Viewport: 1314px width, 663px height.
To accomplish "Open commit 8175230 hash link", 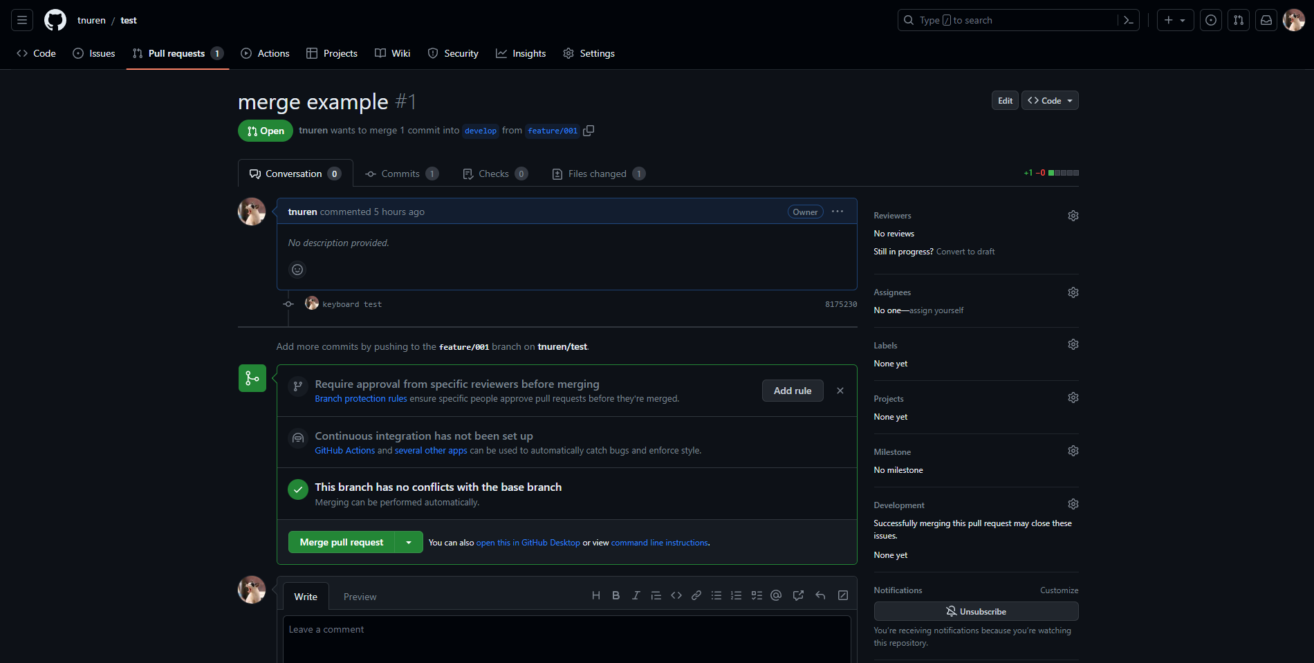I will (x=841, y=304).
